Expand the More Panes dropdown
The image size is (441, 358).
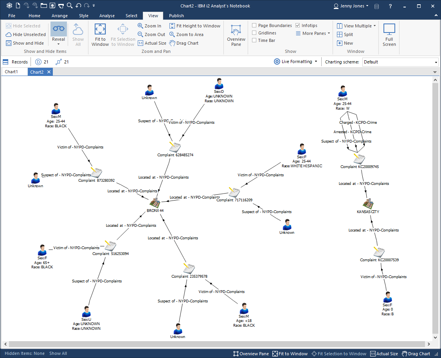328,33
